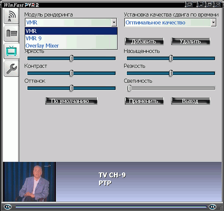Click the forward arrow at the bottom right

coord(212,207)
